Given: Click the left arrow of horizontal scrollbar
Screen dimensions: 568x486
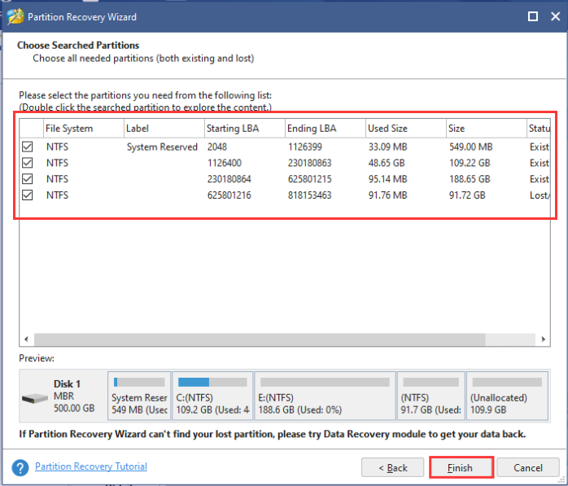Looking at the screenshot, I should [x=26, y=339].
